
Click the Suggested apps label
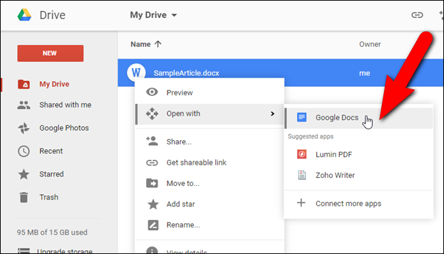310,137
